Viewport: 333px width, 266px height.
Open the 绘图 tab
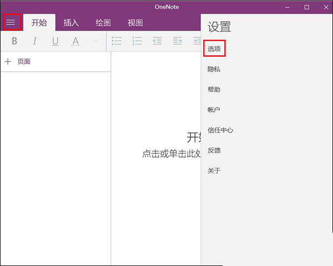click(x=103, y=23)
